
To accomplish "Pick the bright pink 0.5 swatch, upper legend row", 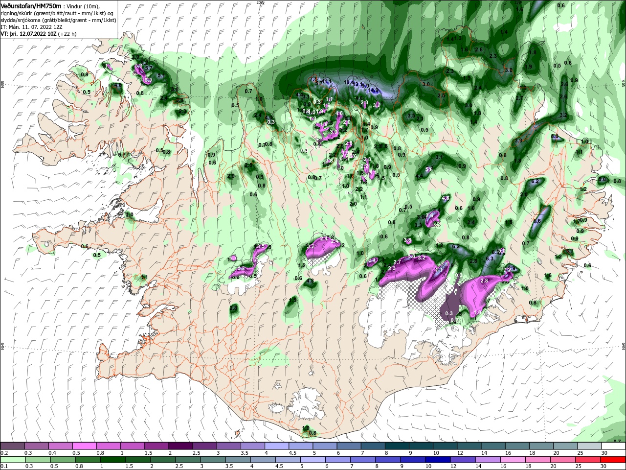I will [x=84, y=446].
